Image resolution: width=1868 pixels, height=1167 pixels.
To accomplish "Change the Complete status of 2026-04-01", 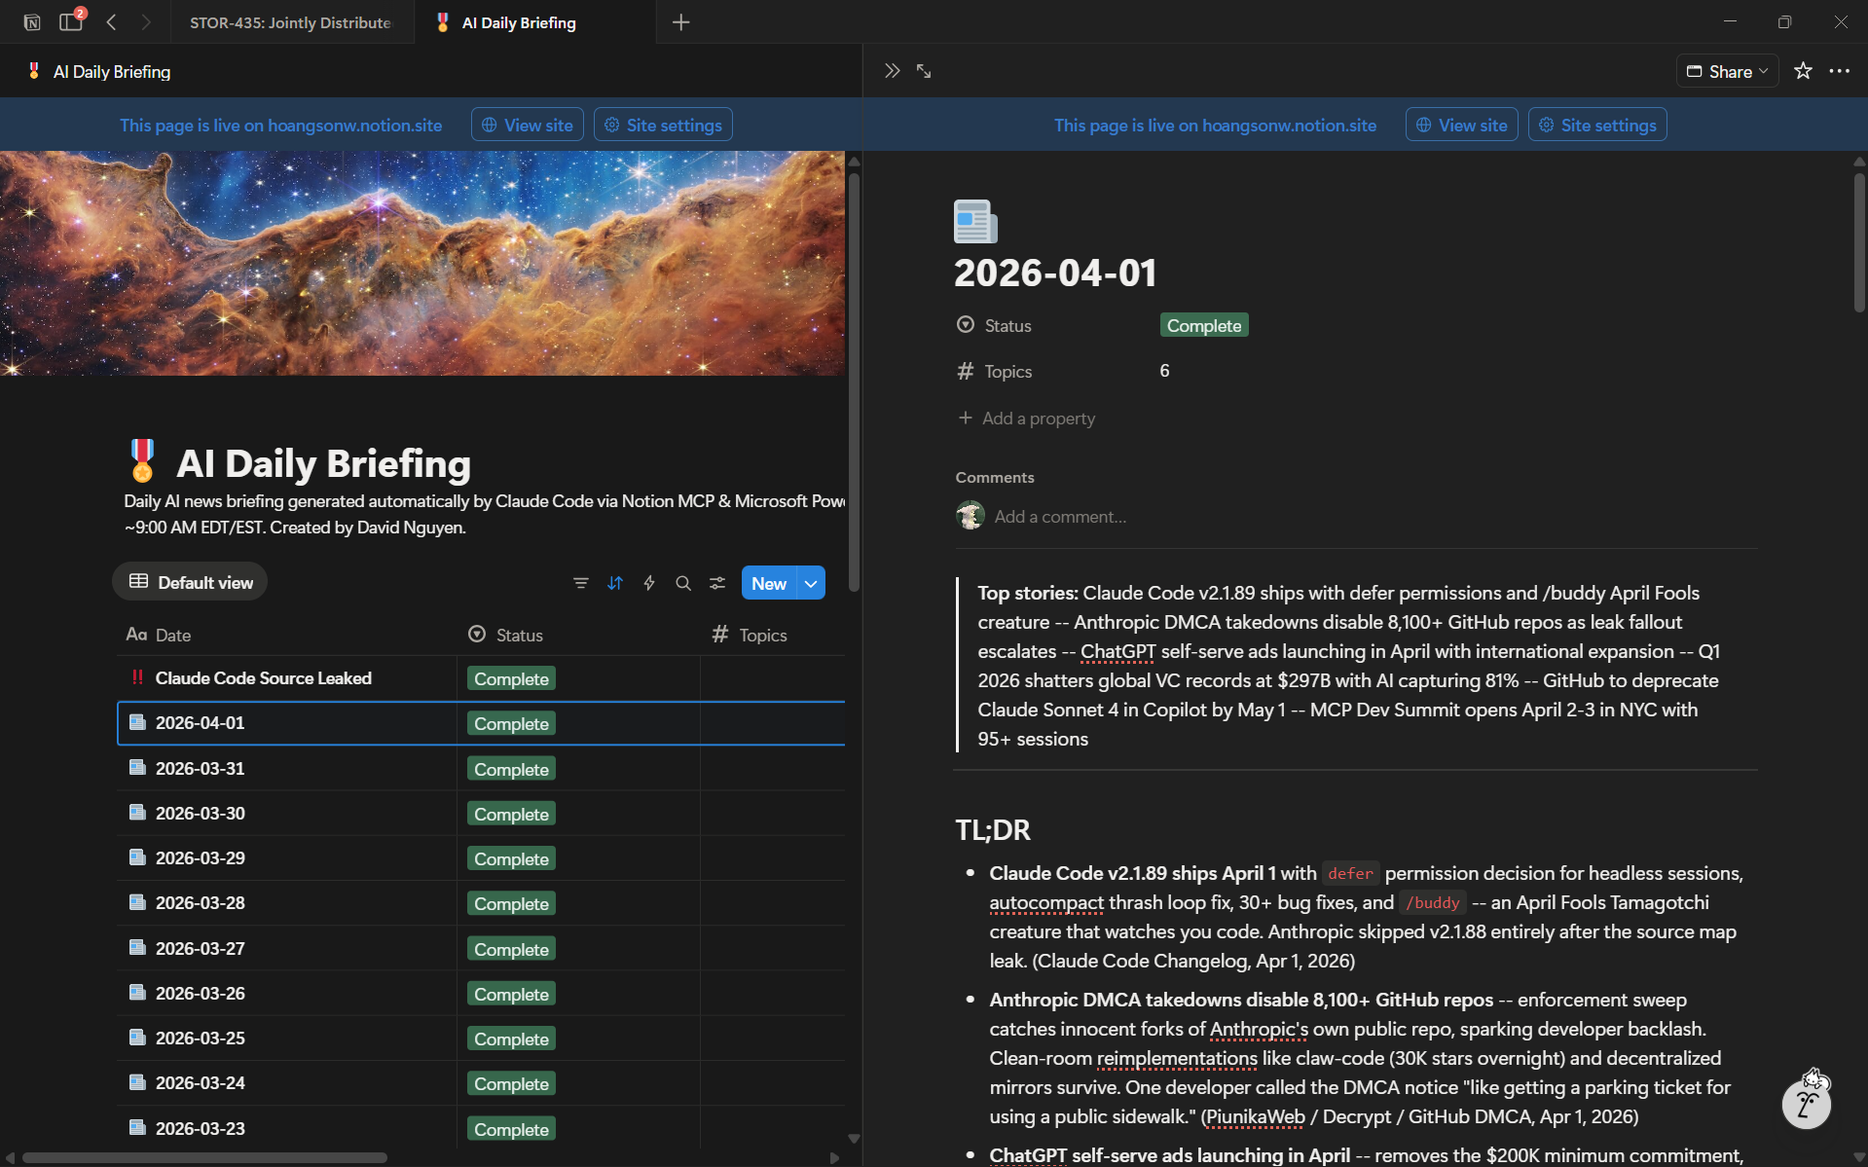I will point(510,723).
